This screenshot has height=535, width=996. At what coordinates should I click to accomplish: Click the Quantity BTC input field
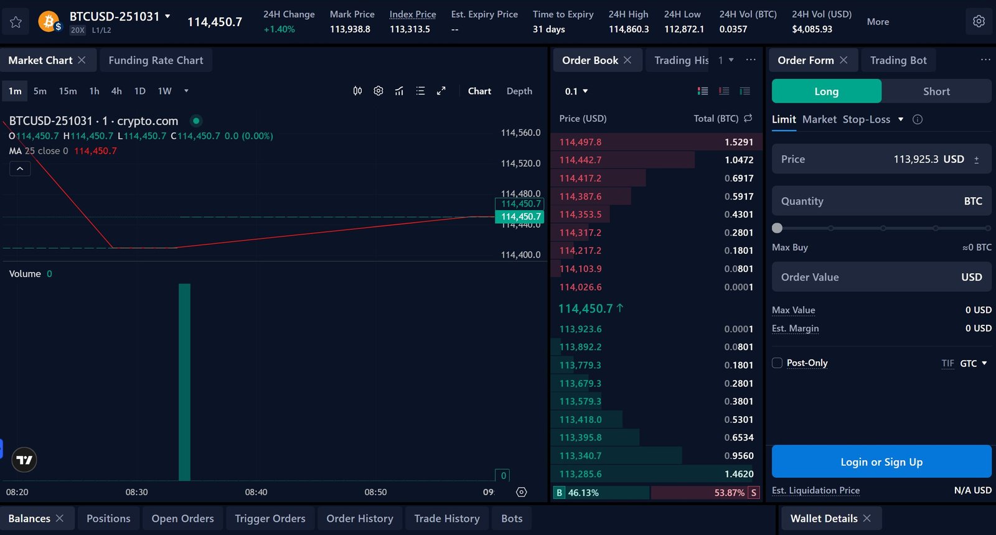pos(881,201)
